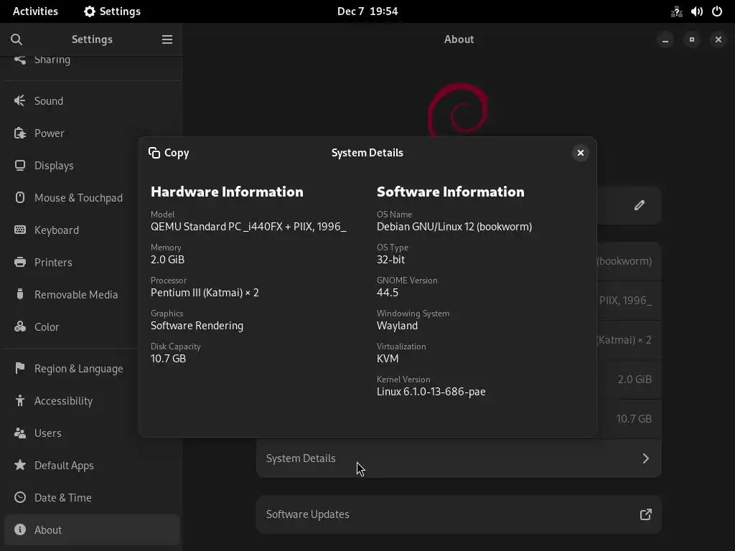Click the Mouse & Touchpad icon
Screen dimensions: 735x551
coord(19,198)
